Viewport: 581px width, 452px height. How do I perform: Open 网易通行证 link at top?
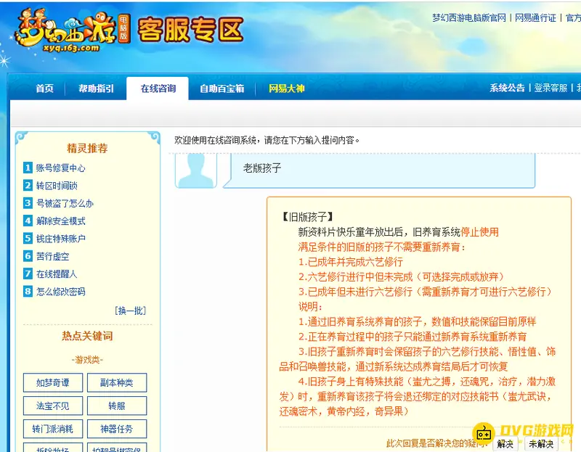(x=535, y=17)
